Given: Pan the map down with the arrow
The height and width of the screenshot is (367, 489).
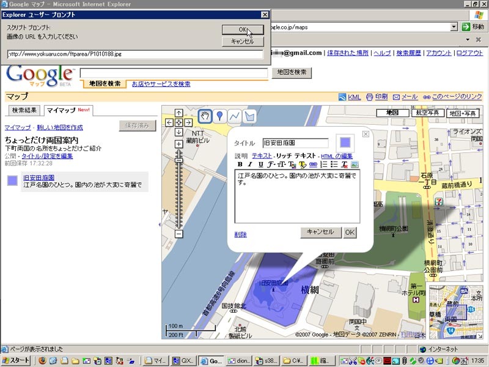Looking at the screenshot, I should [x=178, y=132].
